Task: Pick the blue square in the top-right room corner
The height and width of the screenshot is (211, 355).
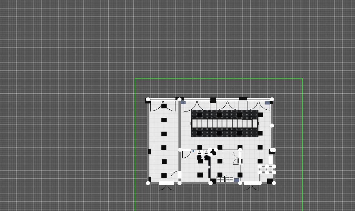Action: 268,103
